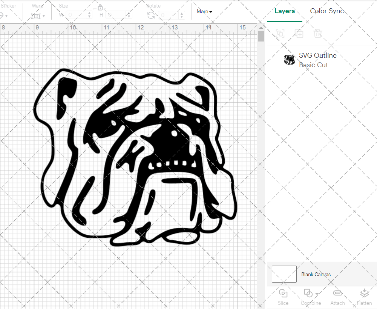The height and width of the screenshot is (309, 377).
Task: Switch to the Color Sync tab
Action: [x=327, y=11]
